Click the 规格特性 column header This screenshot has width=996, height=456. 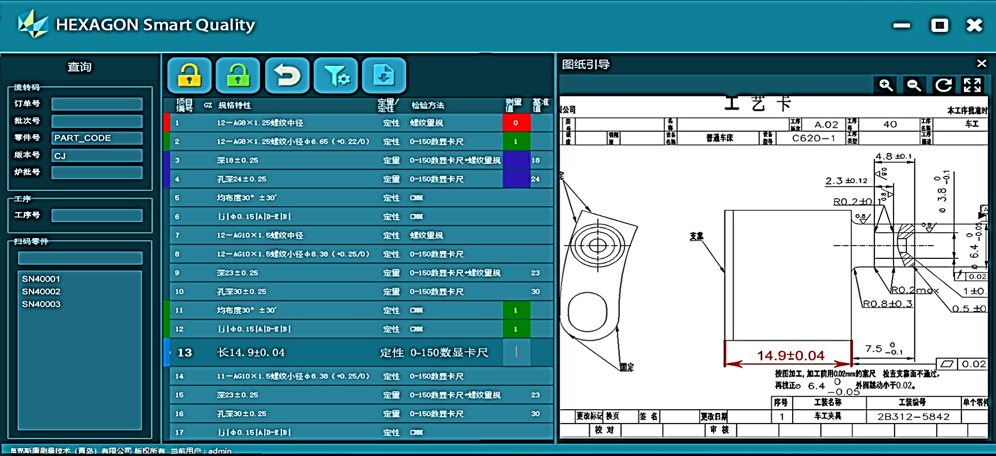(x=234, y=105)
